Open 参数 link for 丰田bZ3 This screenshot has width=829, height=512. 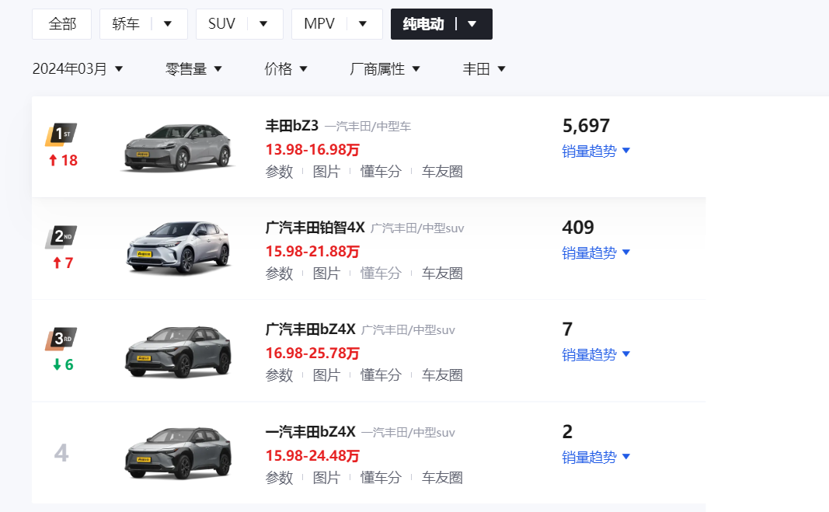(279, 172)
